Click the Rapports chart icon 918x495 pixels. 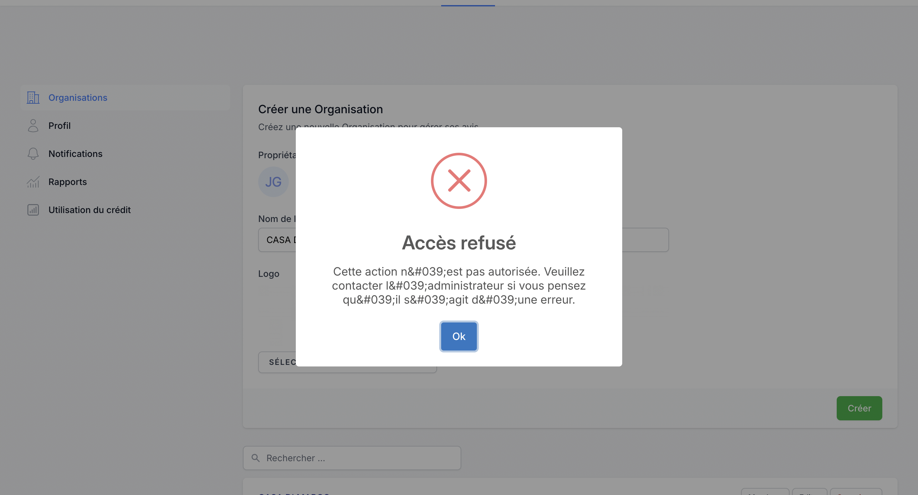point(33,182)
